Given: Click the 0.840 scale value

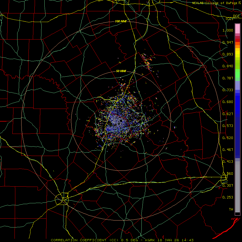Looking at the screenshot, I should coord(228,66).
